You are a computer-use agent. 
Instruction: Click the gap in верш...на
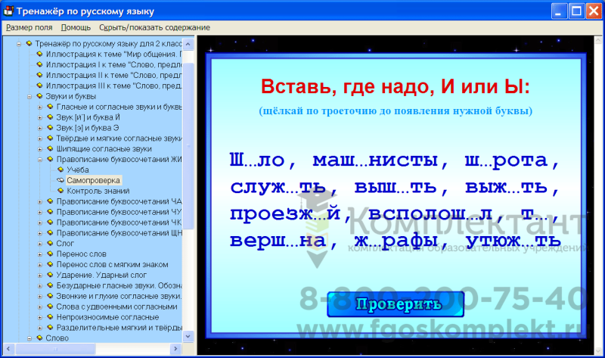point(292,246)
